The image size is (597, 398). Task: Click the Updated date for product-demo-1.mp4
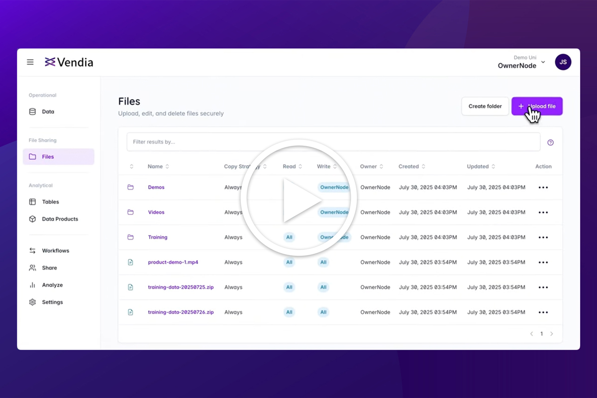(x=496, y=262)
